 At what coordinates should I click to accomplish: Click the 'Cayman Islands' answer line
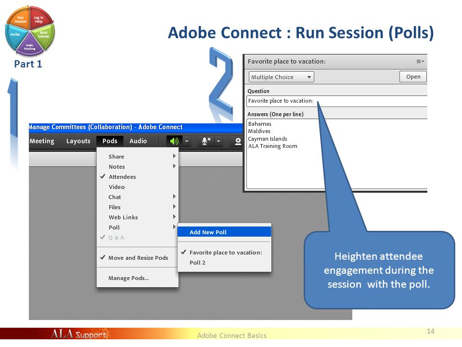pos(268,139)
